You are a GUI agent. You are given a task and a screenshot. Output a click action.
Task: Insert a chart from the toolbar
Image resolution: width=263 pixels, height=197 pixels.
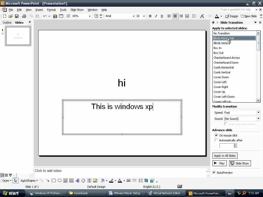[x=55, y=16]
